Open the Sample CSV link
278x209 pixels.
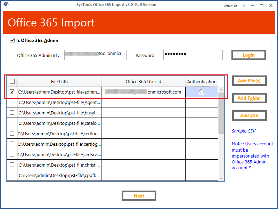[244, 131]
